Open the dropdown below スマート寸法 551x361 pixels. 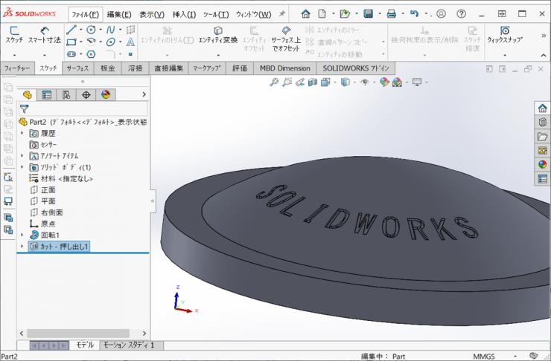tap(44, 55)
